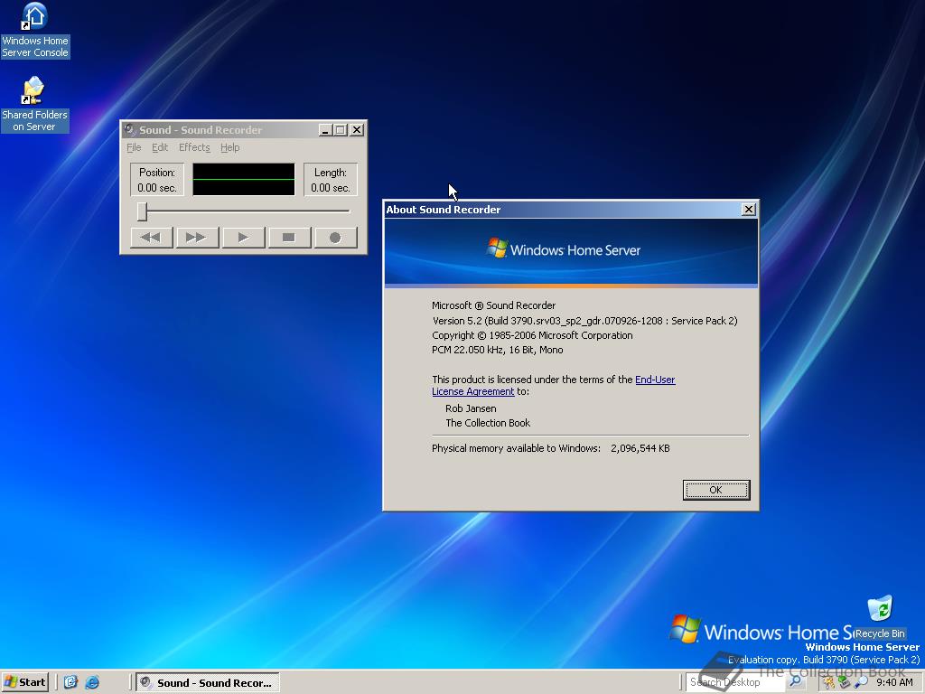This screenshot has height=694, width=925.
Task: Open the Windows Home Server Console desktop icon
Action: pos(35,30)
